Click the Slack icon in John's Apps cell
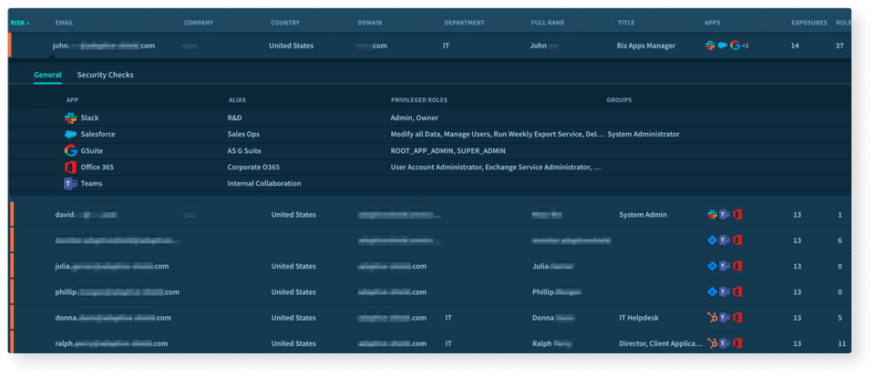 tap(710, 46)
